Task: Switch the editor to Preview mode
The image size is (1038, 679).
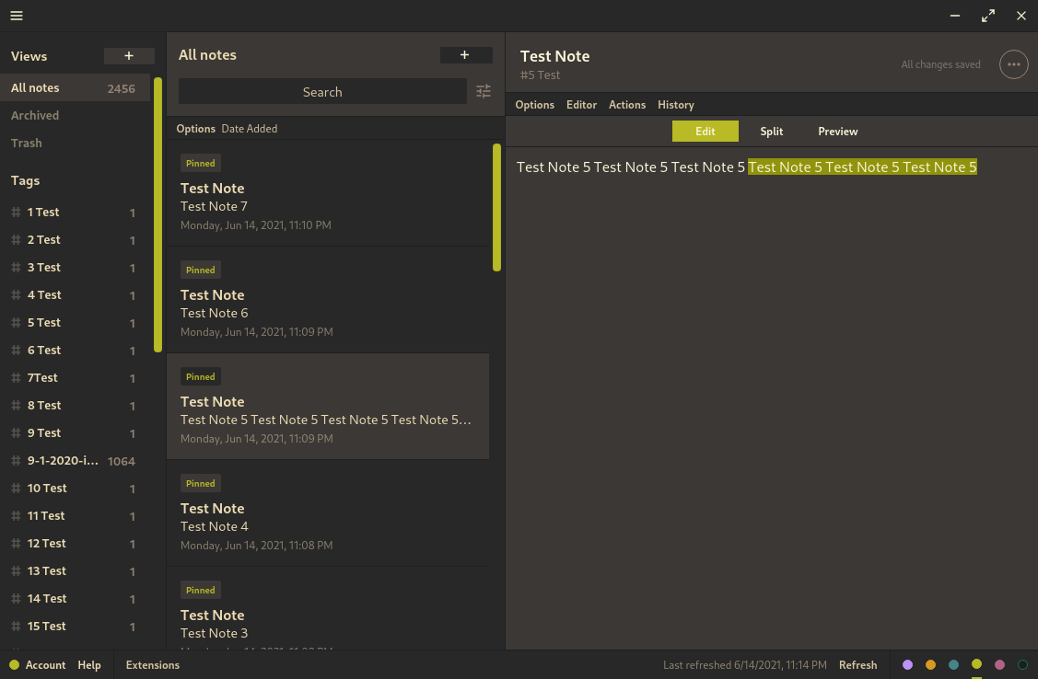Action: click(838, 132)
